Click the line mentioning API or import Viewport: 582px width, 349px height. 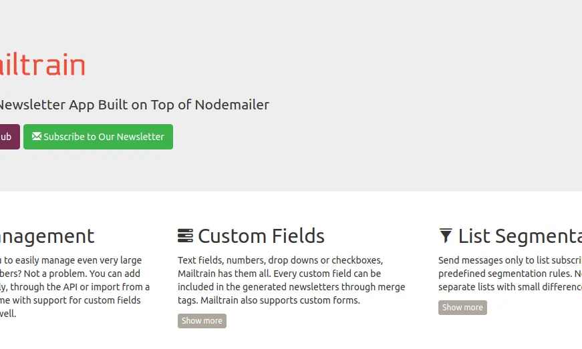(75, 287)
